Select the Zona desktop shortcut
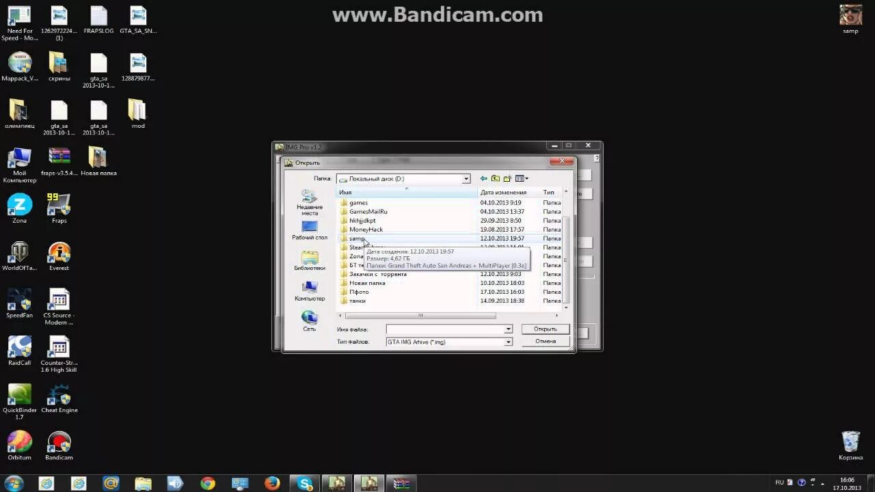 tap(20, 209)
